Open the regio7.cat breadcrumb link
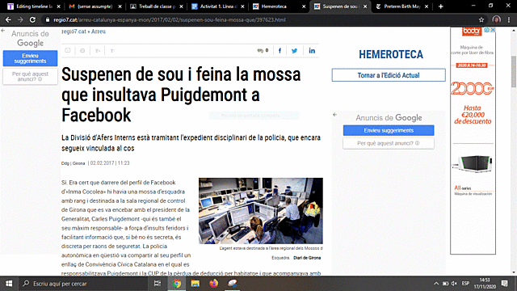The image size is (517, 291). click(x=74, y=32)
